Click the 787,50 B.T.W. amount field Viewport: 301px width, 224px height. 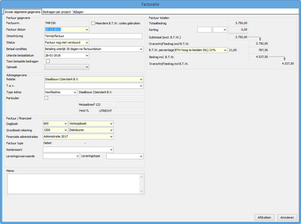pos(259,50)
